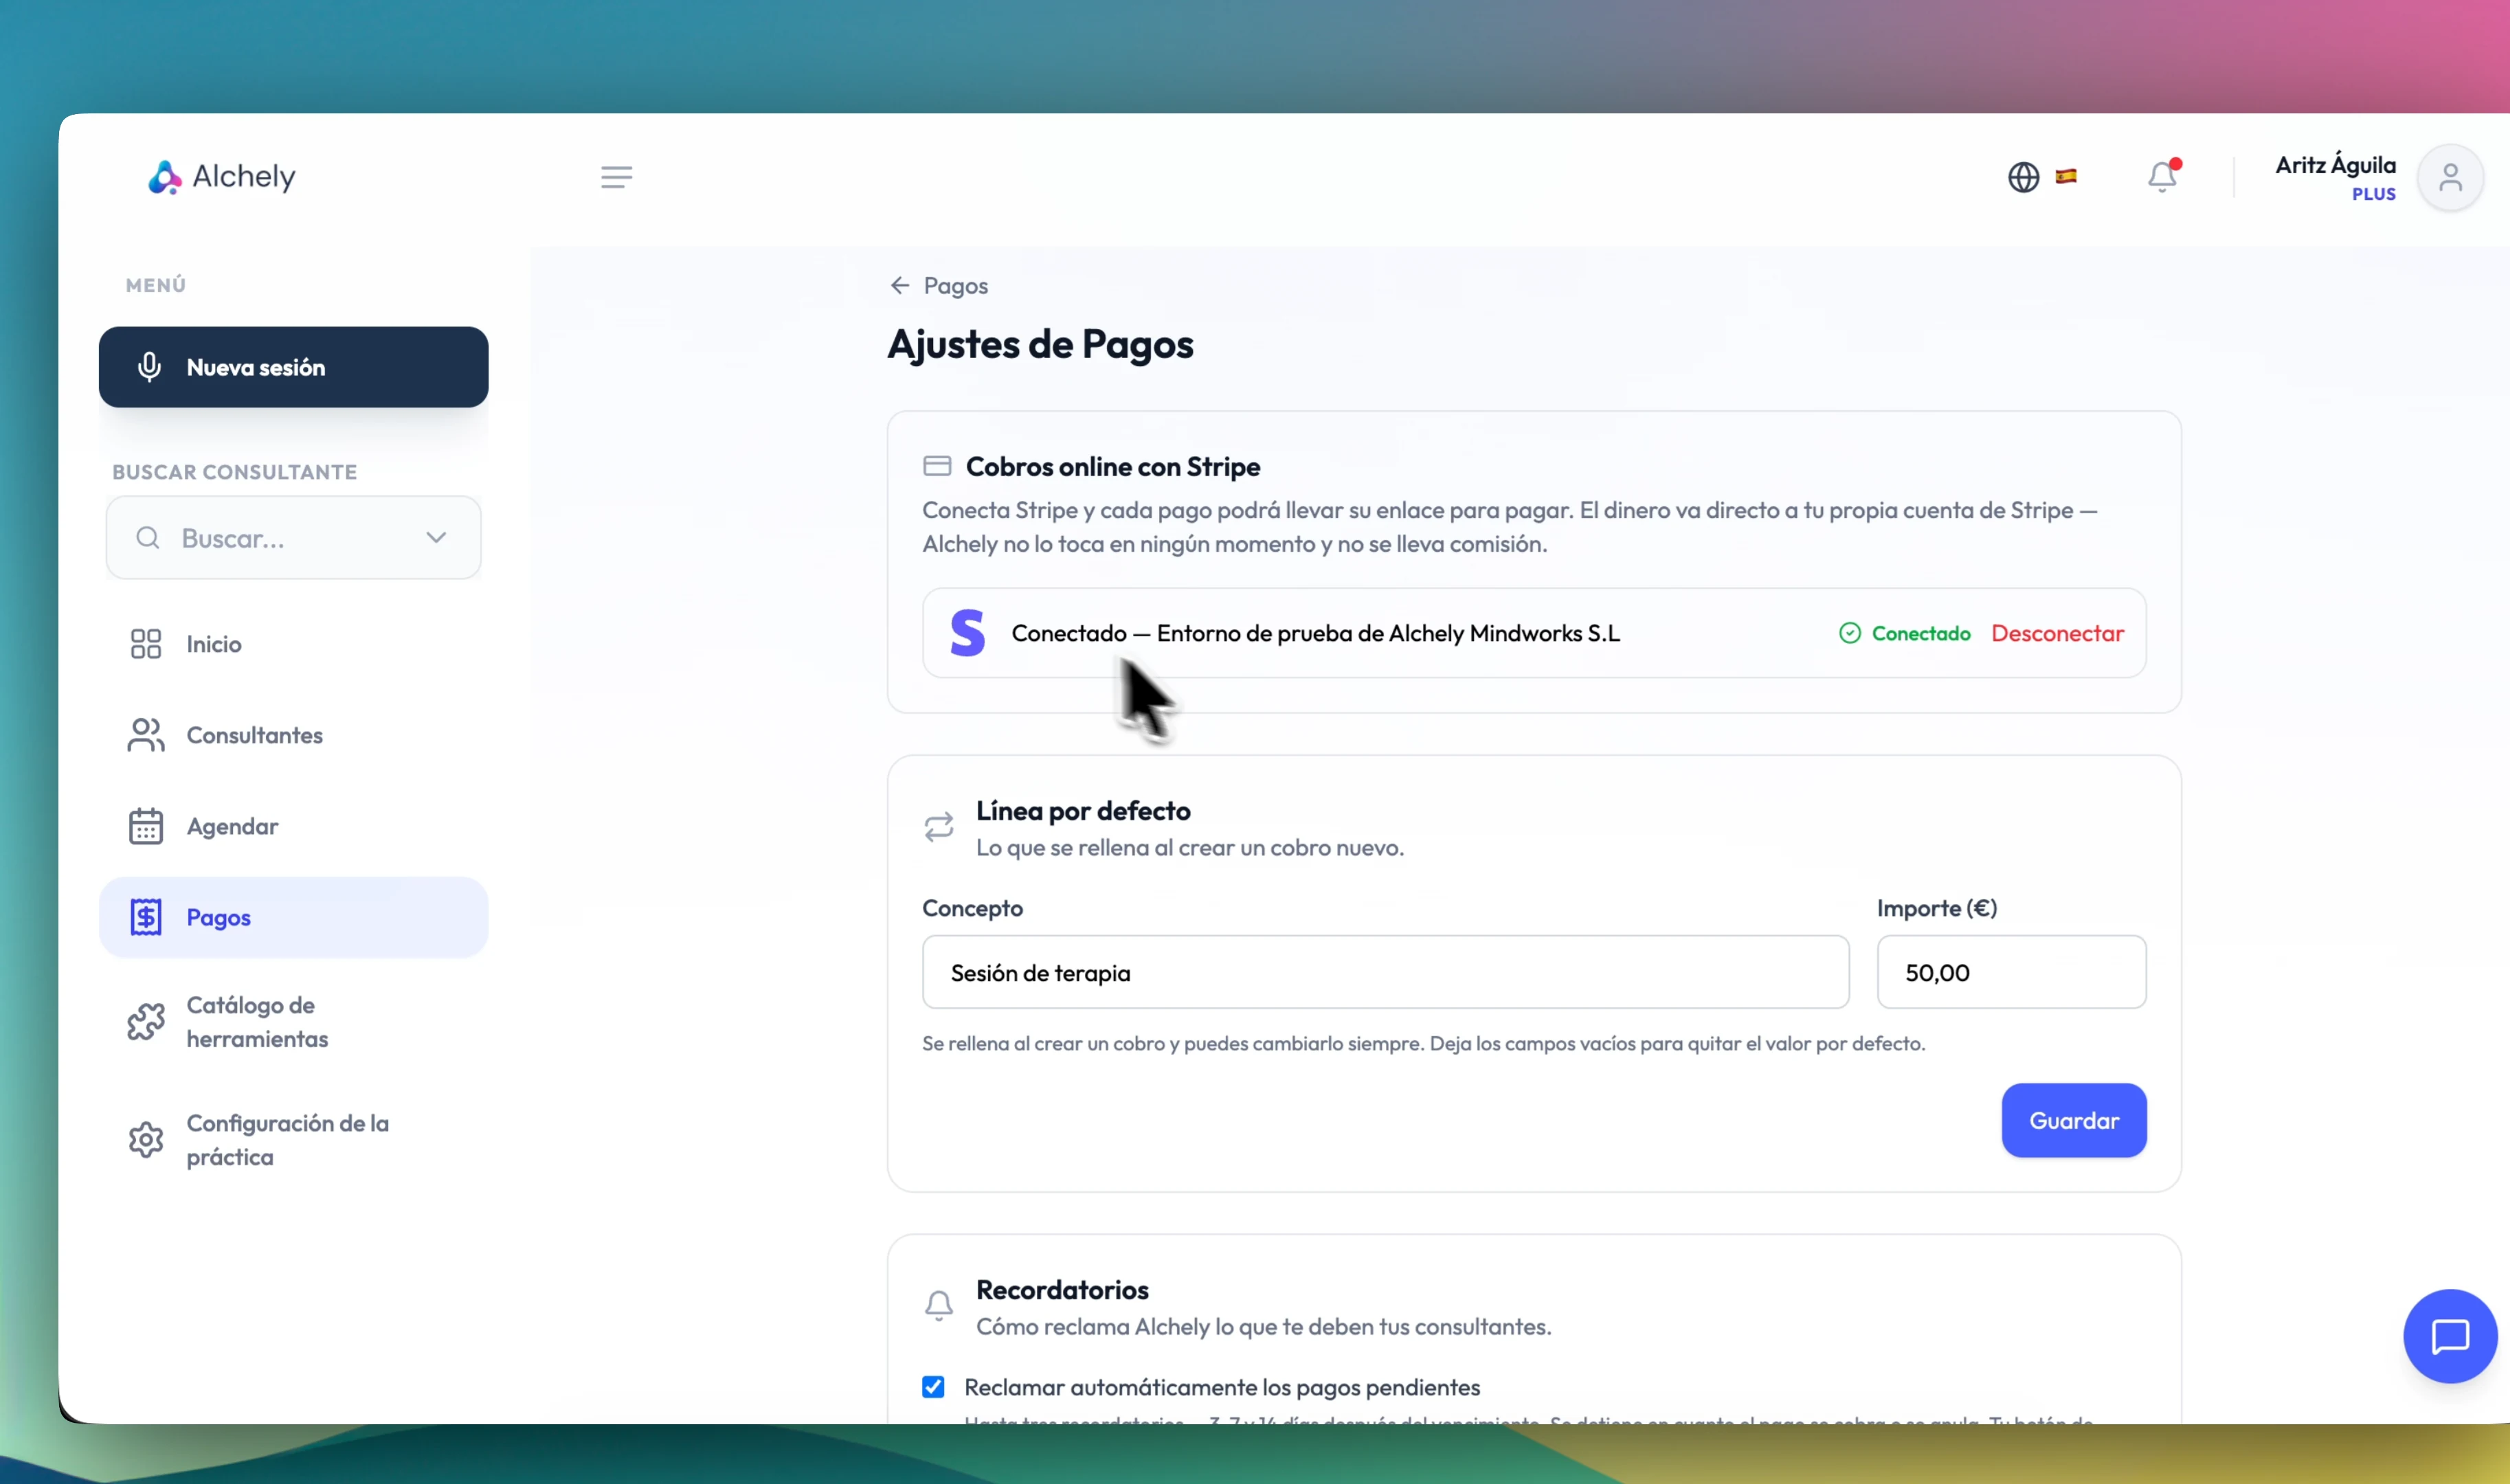Focus the Buscar consultante search field

click(293, 538)
